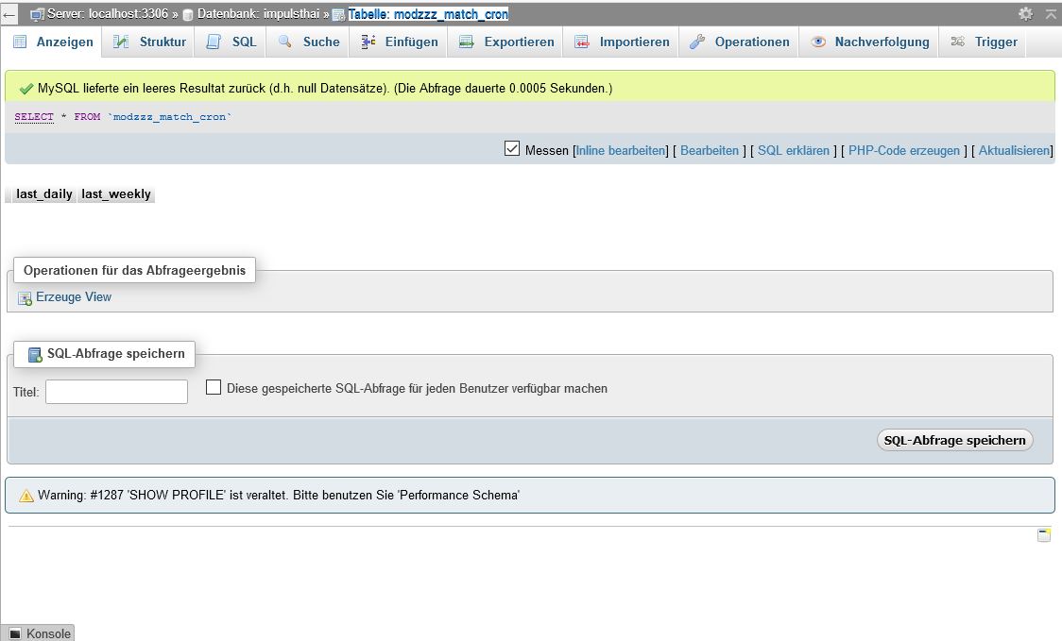Screen dimensions: 1062x641
Task: Click the database icon in breadcrumb
Action: tap(188, 15)
